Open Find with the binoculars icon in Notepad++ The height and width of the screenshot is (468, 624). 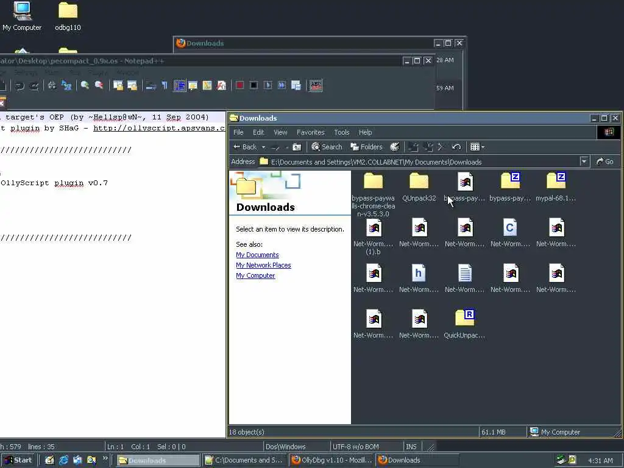click(x=52, y=85)
